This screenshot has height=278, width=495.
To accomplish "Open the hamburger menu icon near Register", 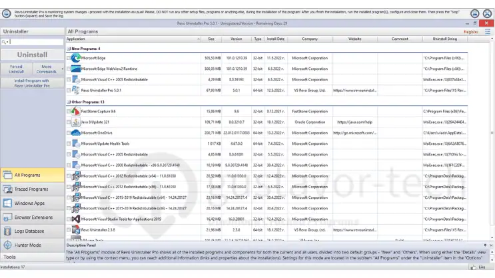I will pyautogui.click(x=488, y=31).
